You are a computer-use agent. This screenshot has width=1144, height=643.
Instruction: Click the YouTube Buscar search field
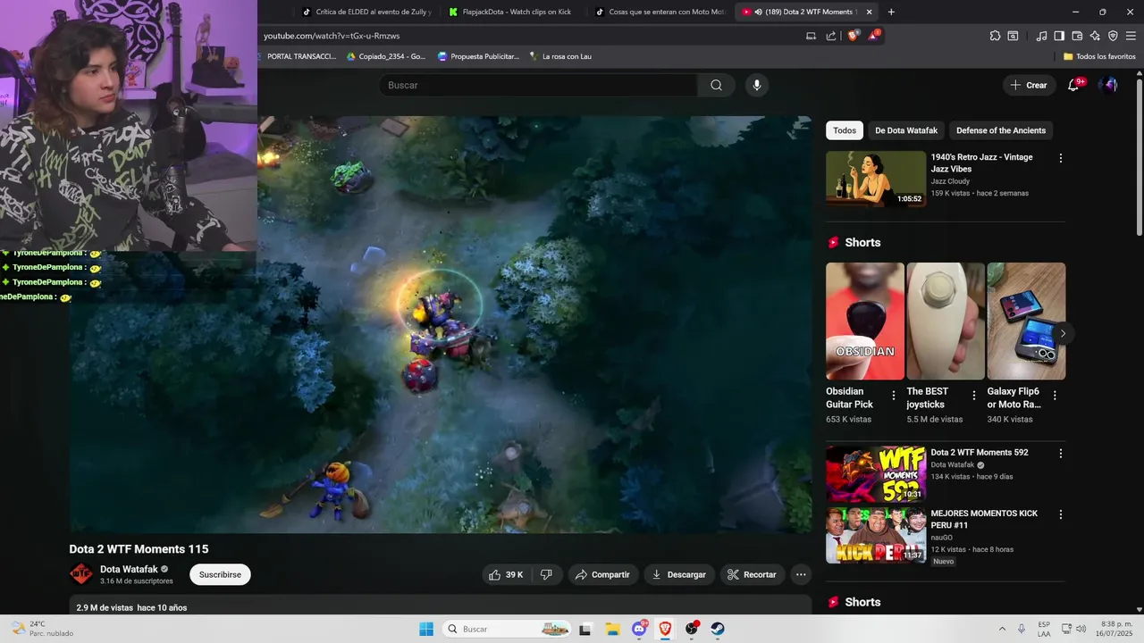[537, 85]
